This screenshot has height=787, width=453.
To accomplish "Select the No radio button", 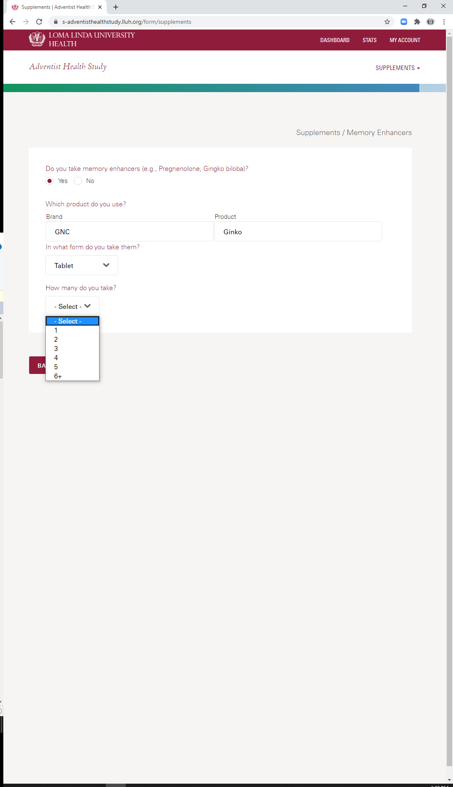I will pyautogui.click(x=78, y=181).
